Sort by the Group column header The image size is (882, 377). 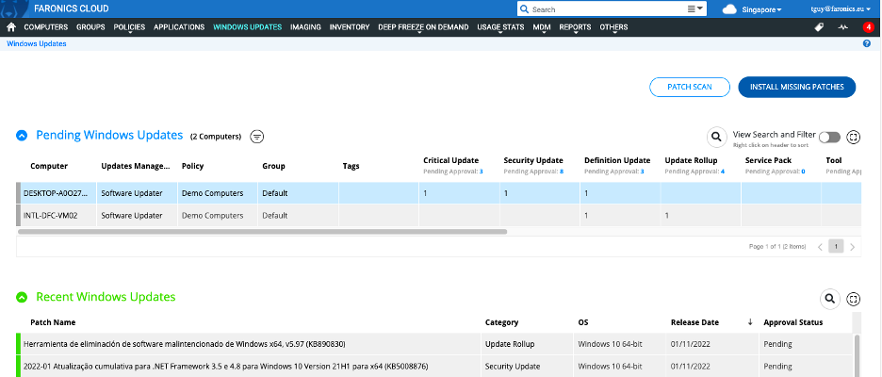click(x=273, y=166)
